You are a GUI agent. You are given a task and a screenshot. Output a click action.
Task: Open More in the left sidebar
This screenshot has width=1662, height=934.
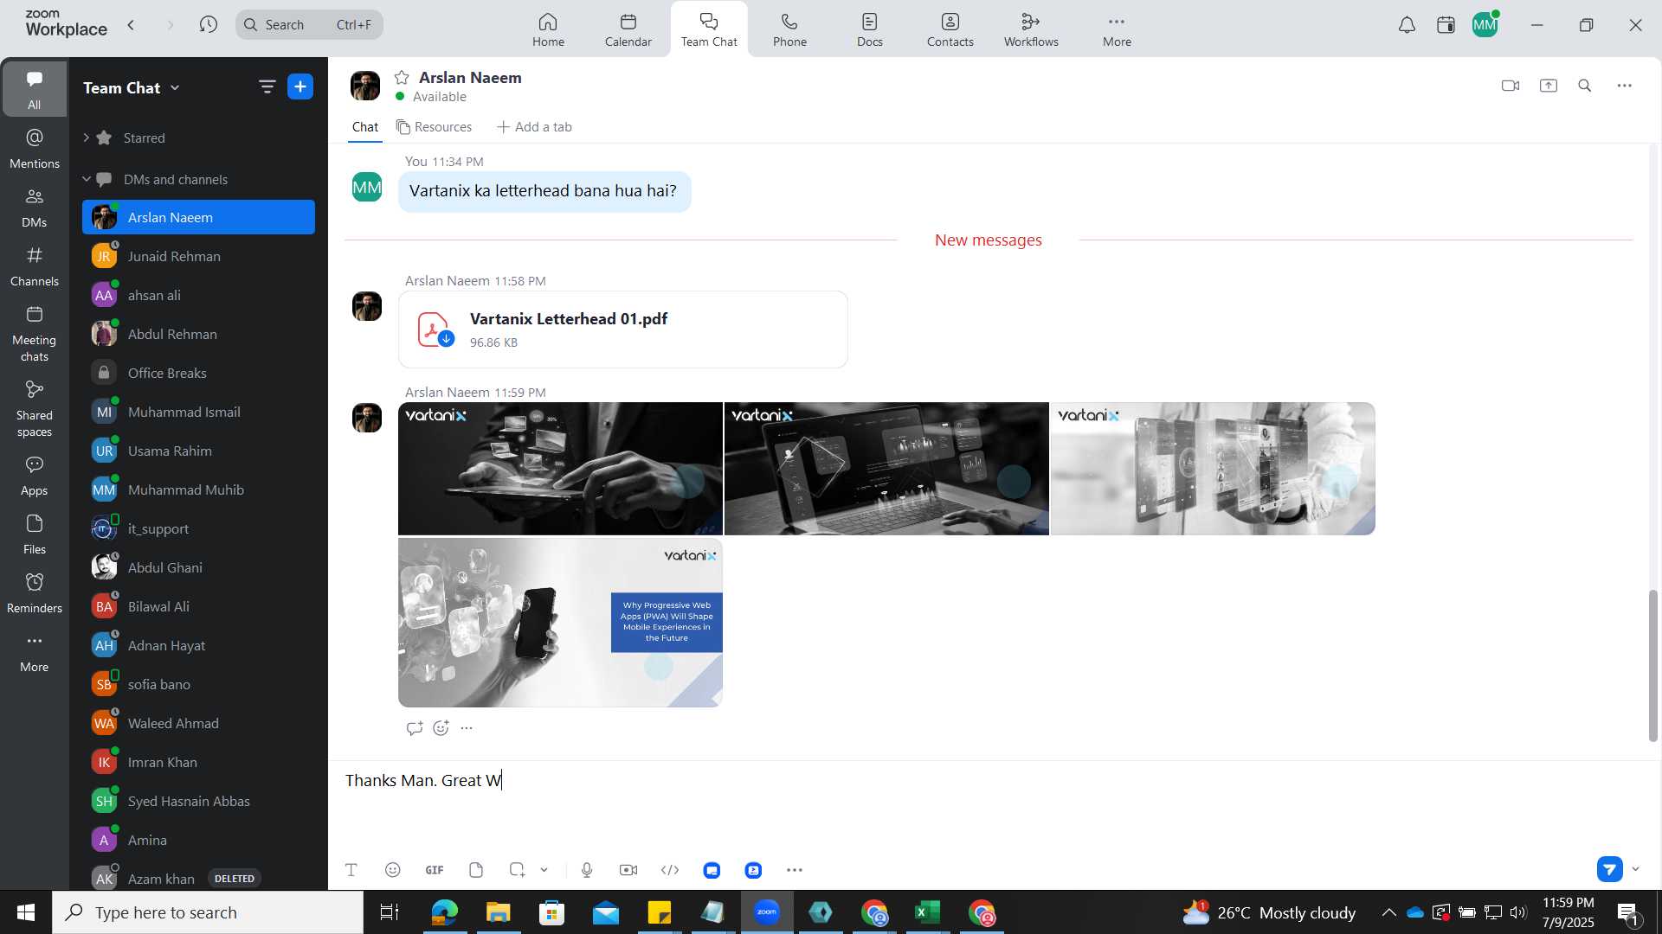click(x=35, y=651)
